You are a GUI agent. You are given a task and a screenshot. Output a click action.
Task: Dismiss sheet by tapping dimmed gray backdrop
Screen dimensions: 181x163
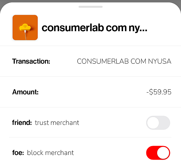coord(91,1)
